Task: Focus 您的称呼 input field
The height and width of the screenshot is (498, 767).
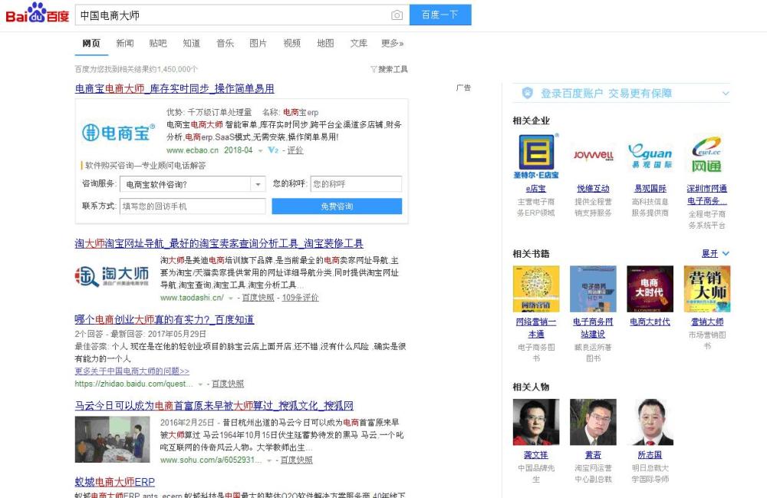Action: point(356,184)
